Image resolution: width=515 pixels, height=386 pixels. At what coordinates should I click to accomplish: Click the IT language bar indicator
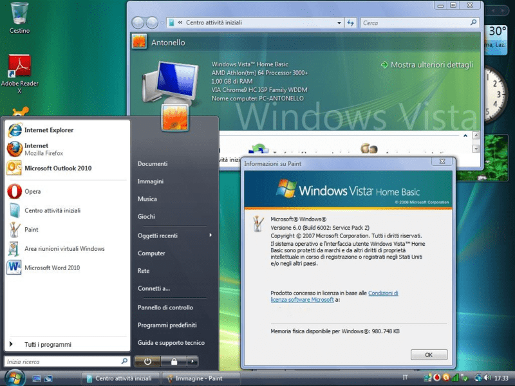405,378
